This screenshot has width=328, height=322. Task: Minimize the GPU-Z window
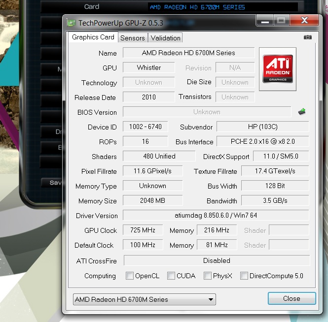[264, 21]
